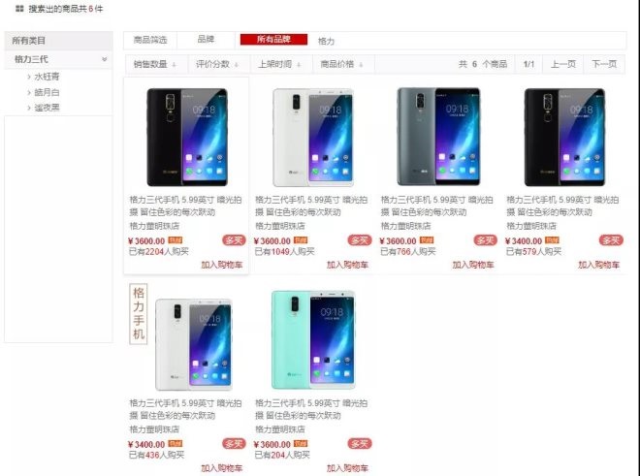Open the 皓月白 subcategory
The height and width of the screenshot is (476, 640).
point(47,92)
